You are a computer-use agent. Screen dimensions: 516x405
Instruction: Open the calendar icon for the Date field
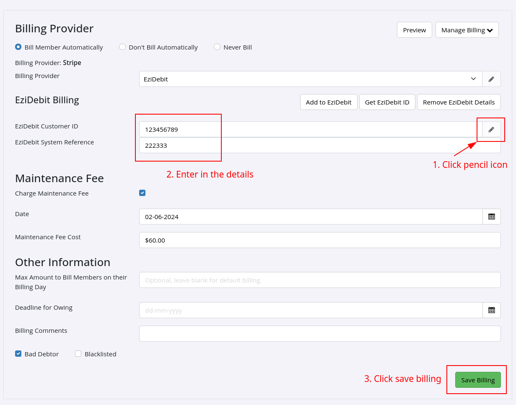point(491,217)
